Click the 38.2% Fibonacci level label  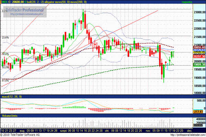coord(5,54)
